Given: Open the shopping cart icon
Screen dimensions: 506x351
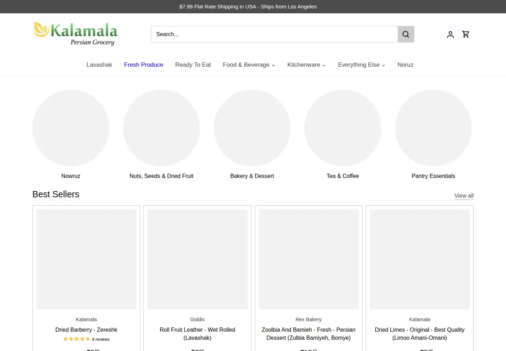Looking at the screenshot, I should [466, 34].
